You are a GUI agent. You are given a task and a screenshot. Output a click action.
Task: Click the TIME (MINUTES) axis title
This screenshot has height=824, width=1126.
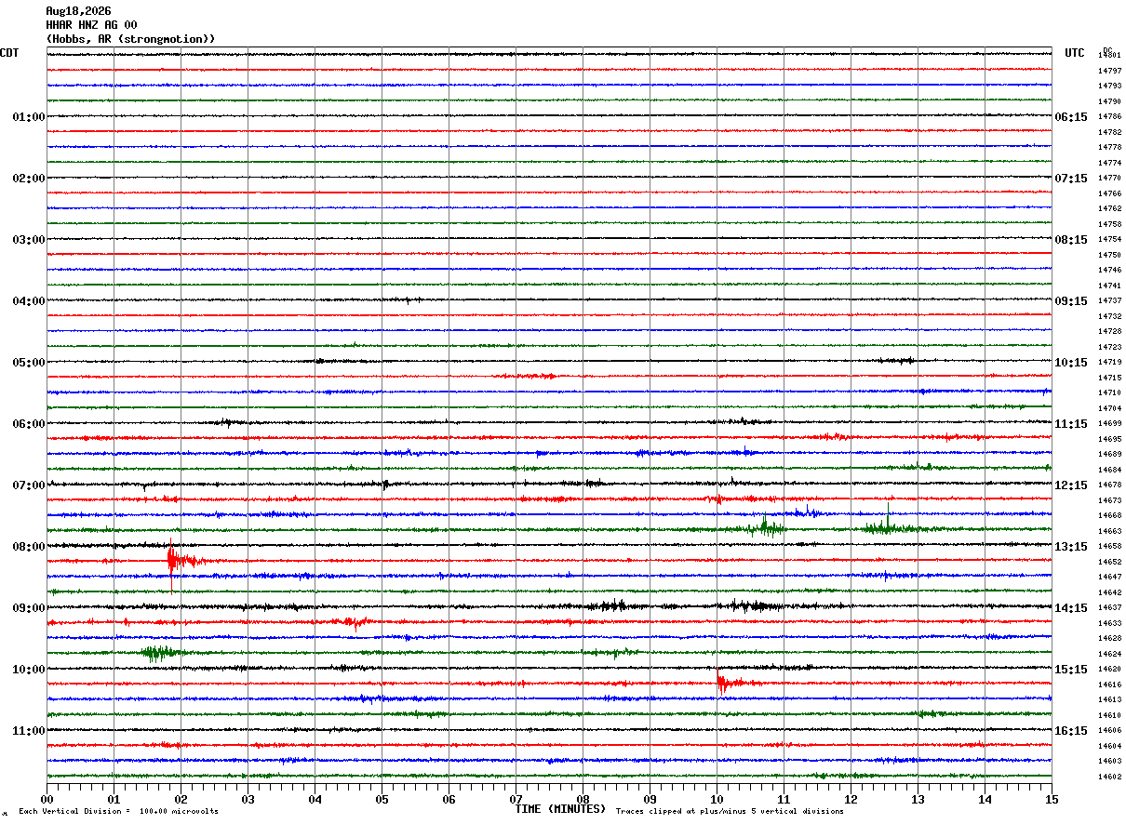coord(560,809)
